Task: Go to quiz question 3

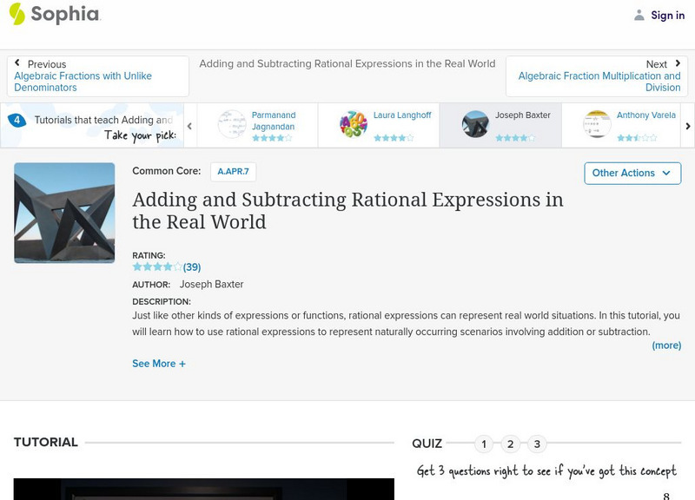Action: [x=537, y=444]
